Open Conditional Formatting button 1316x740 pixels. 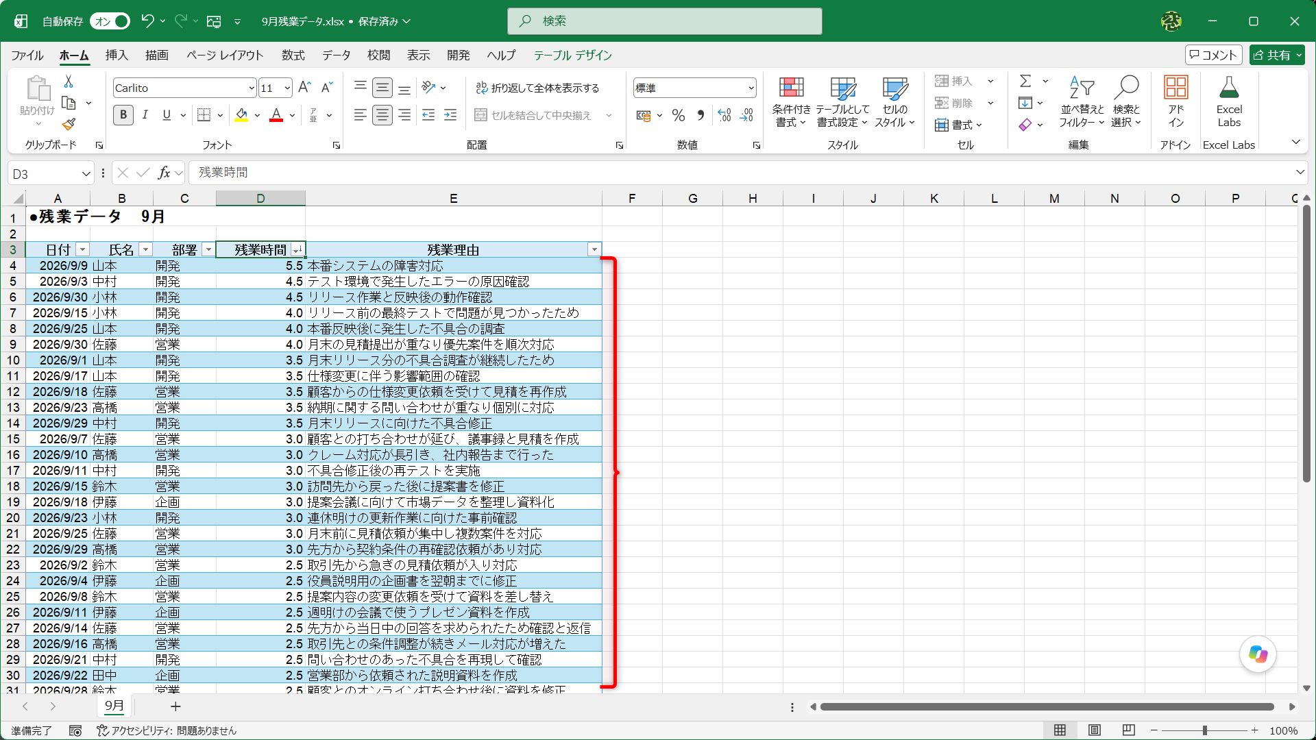pyautogui.click(x=791, y=101)
